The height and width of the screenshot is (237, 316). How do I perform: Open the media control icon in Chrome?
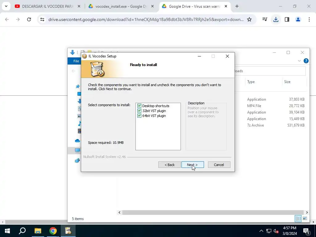pos(264,19)
